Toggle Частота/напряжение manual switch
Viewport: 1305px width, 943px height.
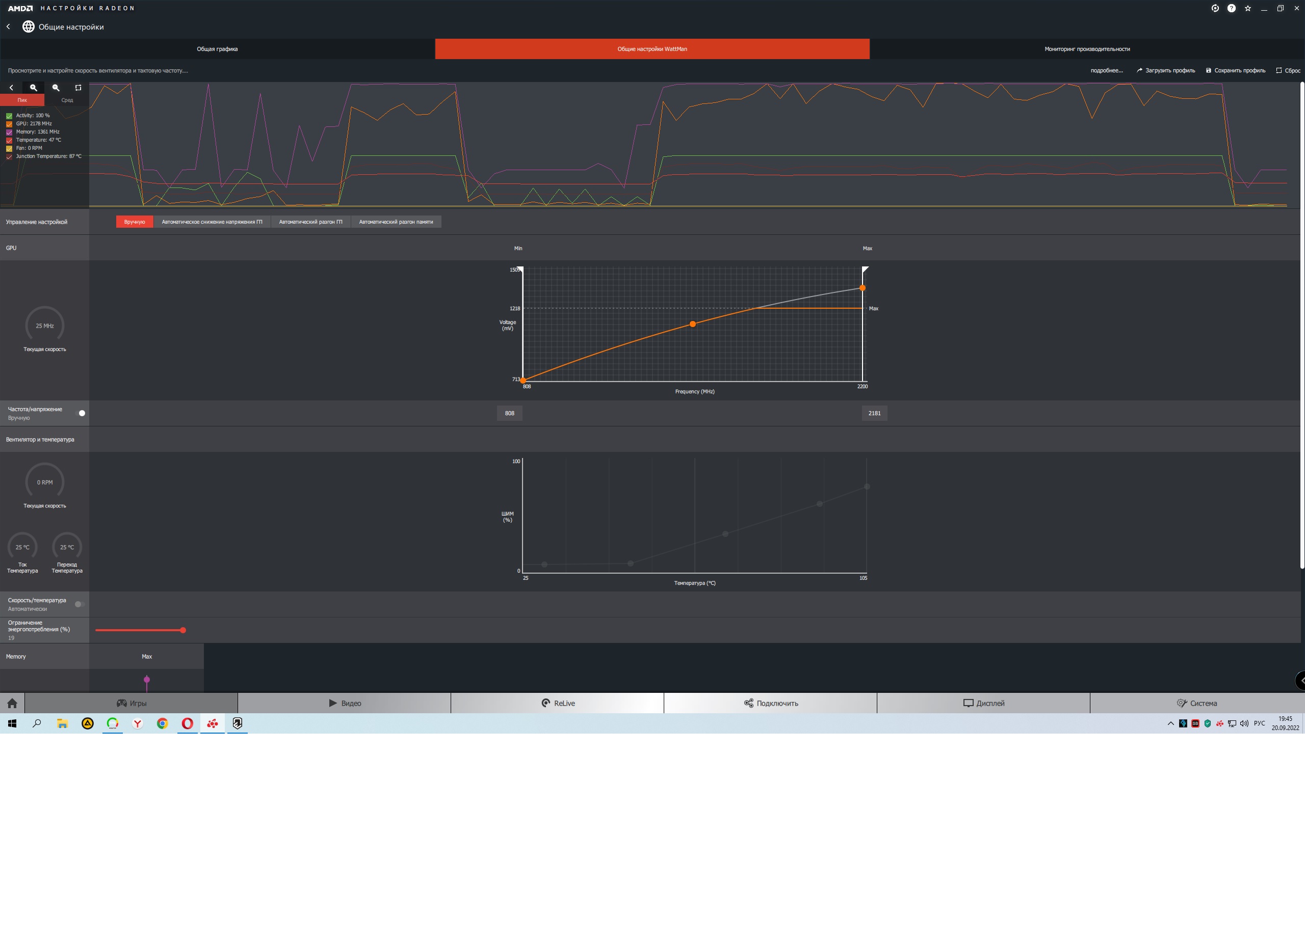click(x=81, y=413)
